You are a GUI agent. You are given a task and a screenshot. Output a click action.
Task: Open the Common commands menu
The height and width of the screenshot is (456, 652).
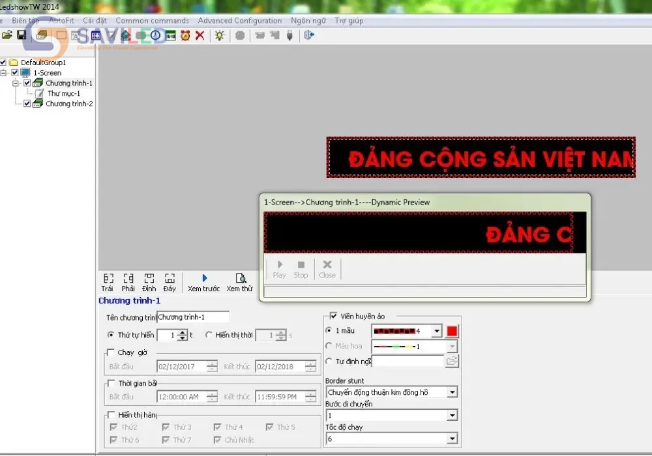[x=152, y=20]
